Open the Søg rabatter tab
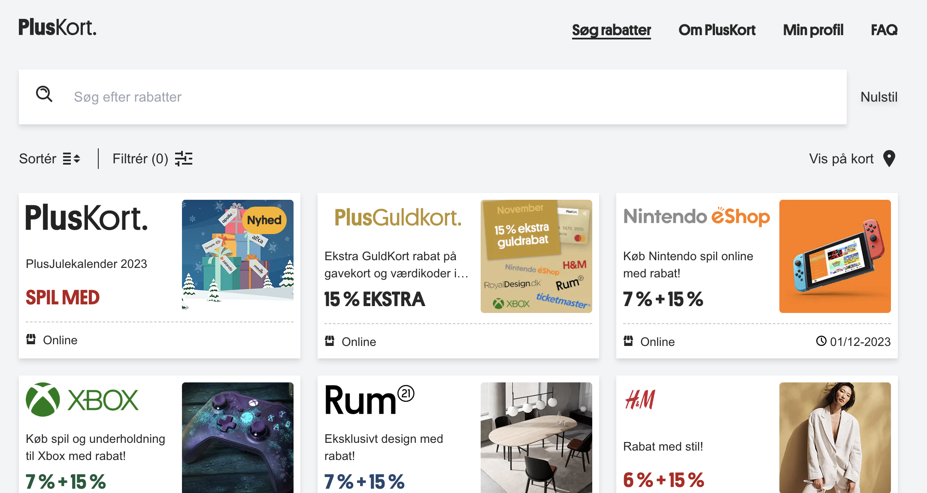The width and height of the screenshot is (927, 493). [x=611, y=30]
